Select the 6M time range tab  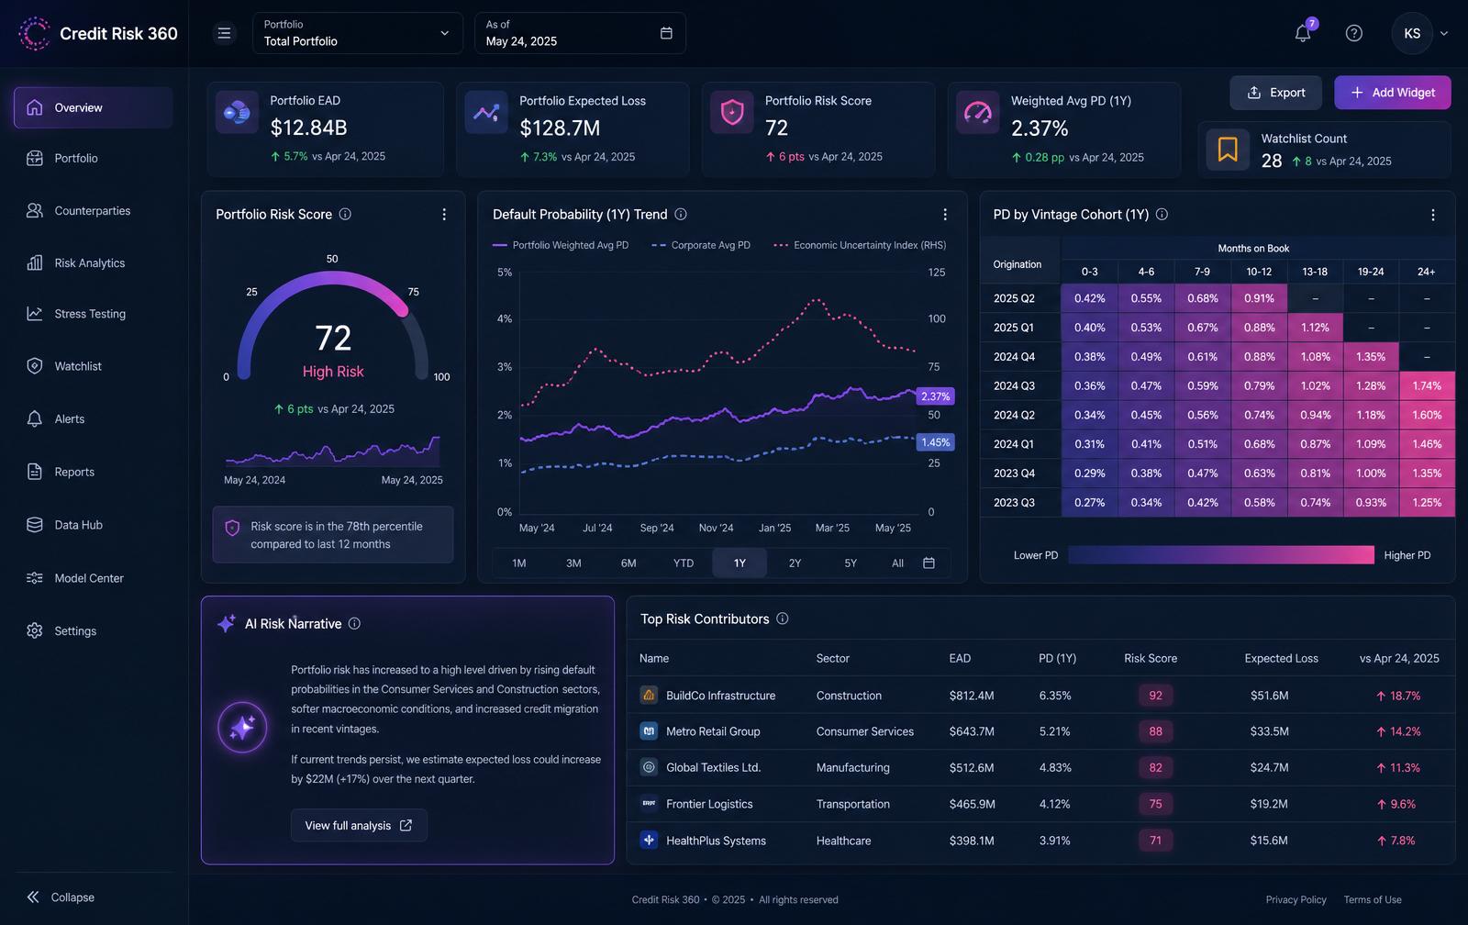click(628, 563)
